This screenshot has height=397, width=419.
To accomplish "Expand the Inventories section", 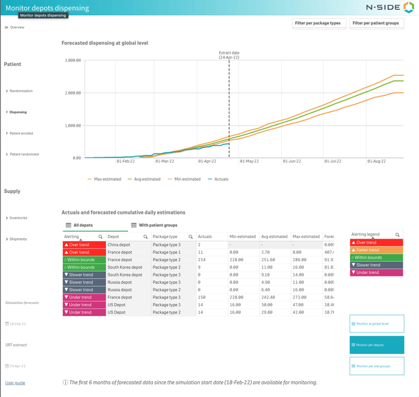I will pyautogui.click(x=7, y=218).
